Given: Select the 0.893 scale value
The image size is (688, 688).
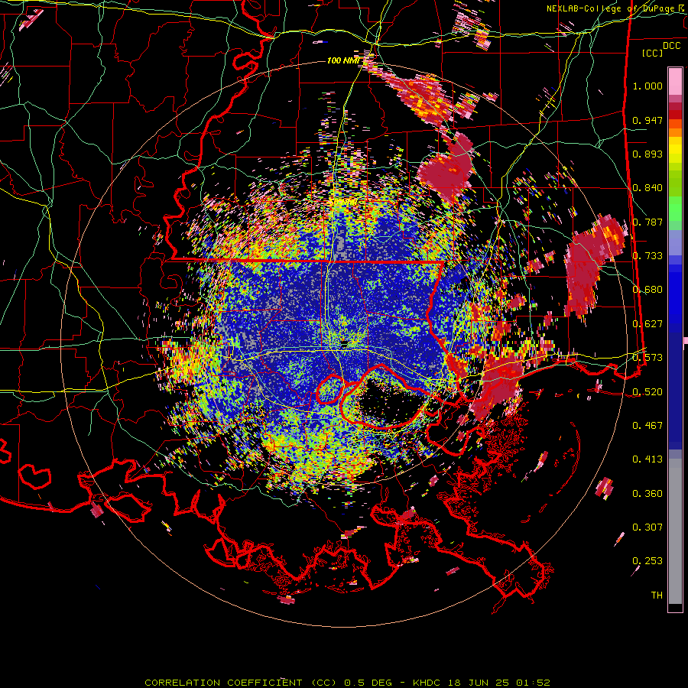Looking at the screenshot, I should 647,154.
